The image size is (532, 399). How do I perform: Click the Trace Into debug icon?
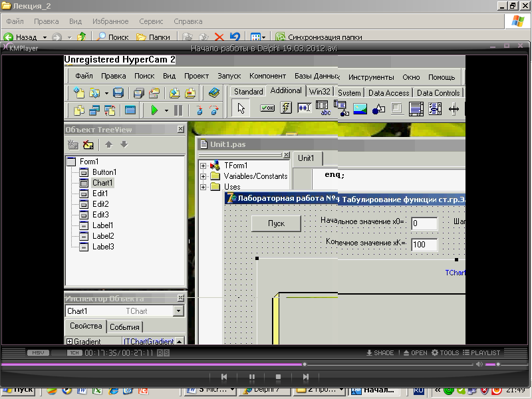click(199, 110)
